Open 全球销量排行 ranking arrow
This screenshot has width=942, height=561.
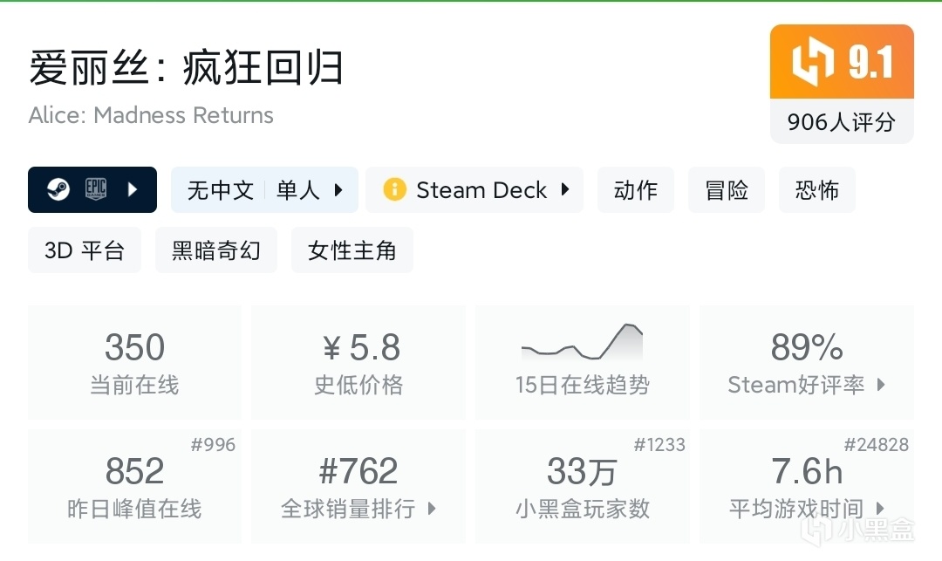click(x=431, y=508)
